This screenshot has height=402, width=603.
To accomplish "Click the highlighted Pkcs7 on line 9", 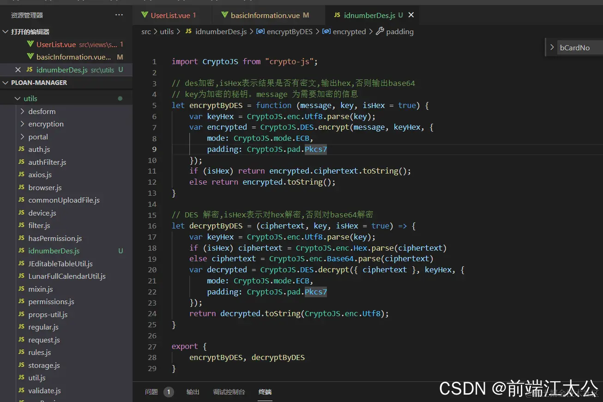I will click(316, 149).
